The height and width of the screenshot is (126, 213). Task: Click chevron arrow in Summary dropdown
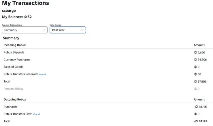[x=44, y=30]
